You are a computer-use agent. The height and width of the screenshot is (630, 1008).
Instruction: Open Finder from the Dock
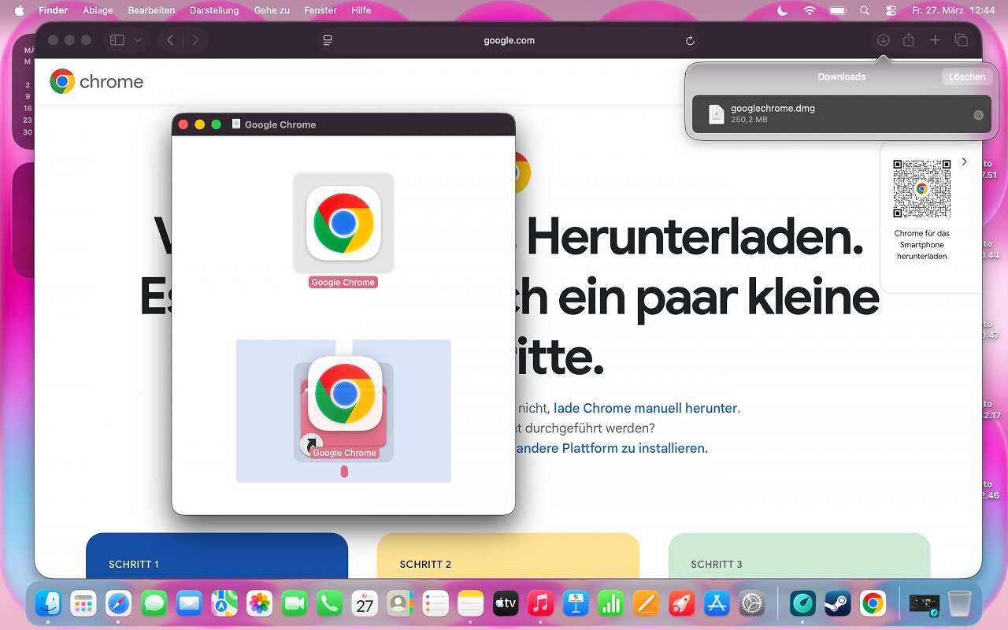click(x=48, y=604)
